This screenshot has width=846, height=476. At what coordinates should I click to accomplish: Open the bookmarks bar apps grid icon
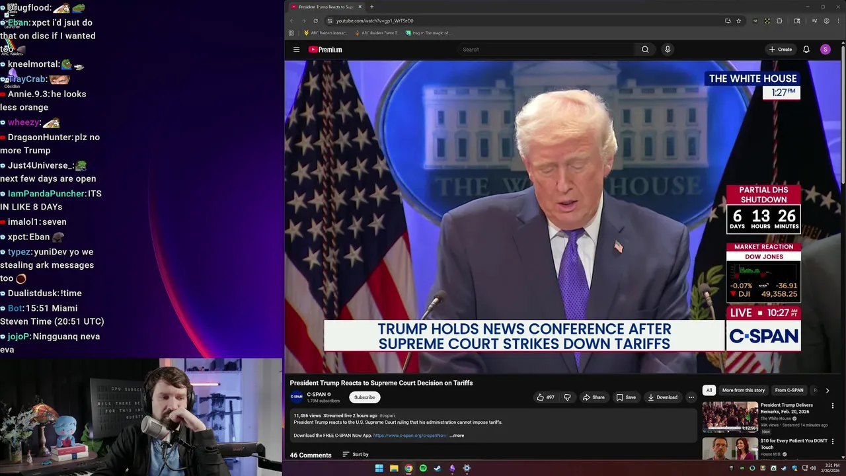click(x=291, y=32)
